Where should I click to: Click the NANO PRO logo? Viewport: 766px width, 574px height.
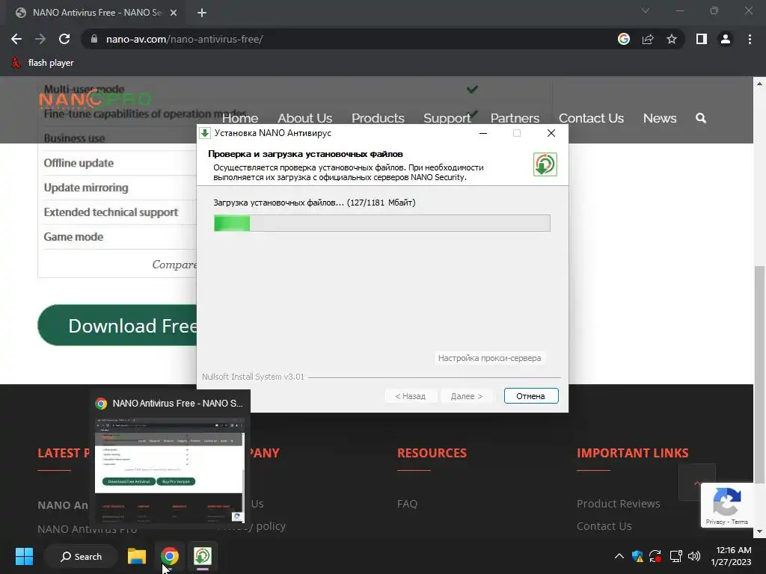pos(95,100)
